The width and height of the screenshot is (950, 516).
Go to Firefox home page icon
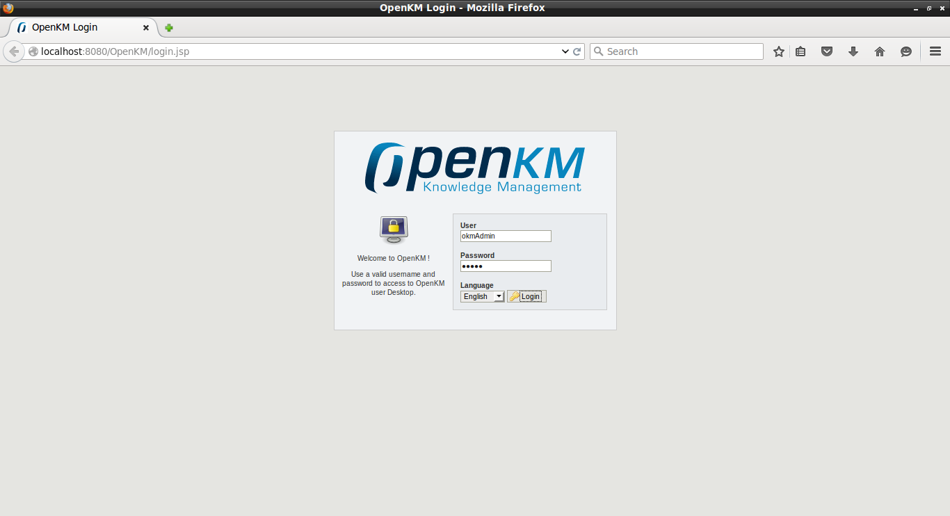[880, 51]
